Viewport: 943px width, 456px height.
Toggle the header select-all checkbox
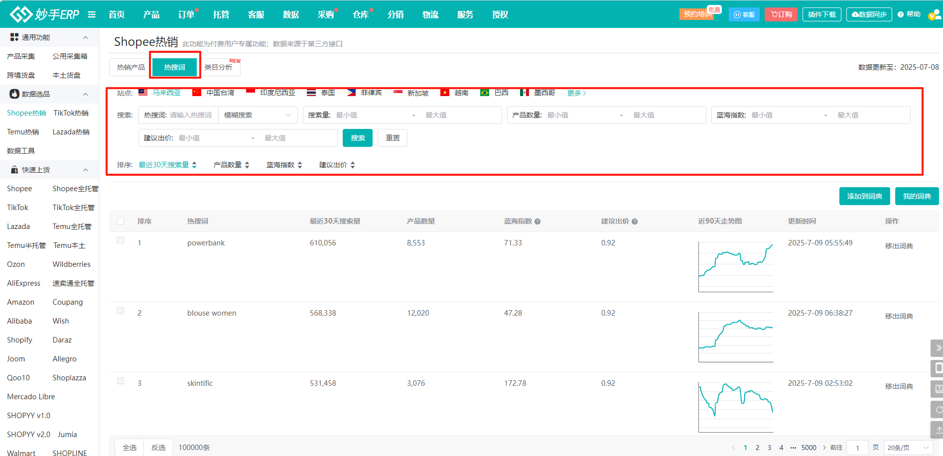[x=121, y=221]
